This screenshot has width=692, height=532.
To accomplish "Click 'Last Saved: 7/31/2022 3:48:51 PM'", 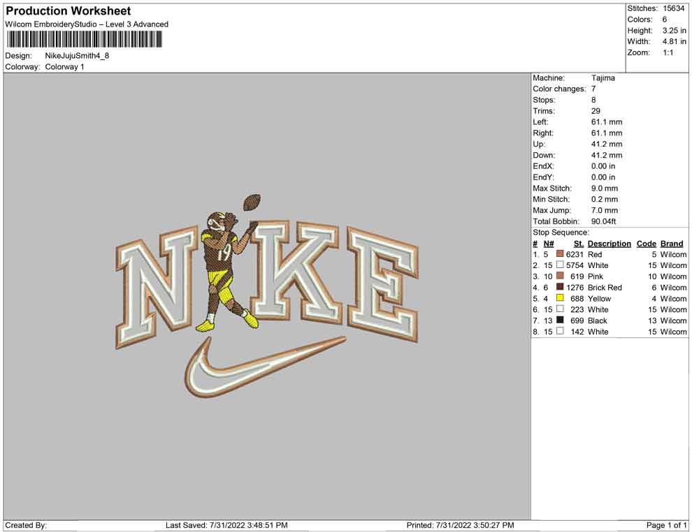I will pos(226,525).
